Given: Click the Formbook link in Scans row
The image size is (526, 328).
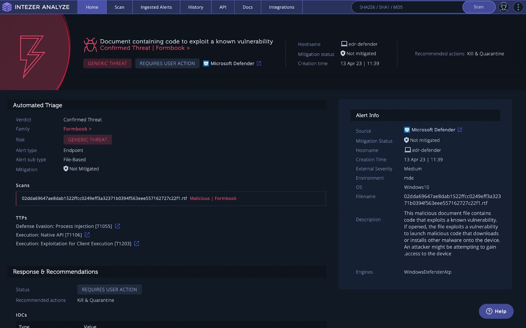Looking at the screenshot, I should [226, 199].
